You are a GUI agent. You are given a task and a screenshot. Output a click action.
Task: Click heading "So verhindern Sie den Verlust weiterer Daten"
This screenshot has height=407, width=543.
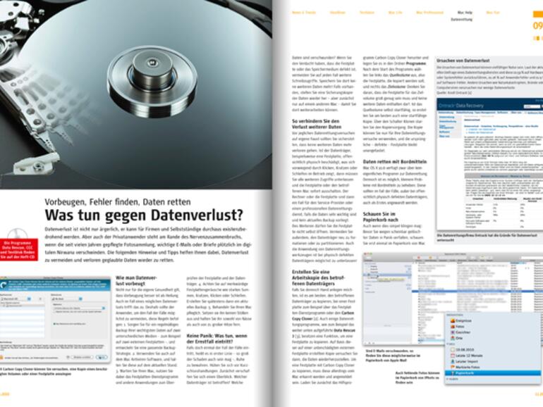[x=316, y=124]
